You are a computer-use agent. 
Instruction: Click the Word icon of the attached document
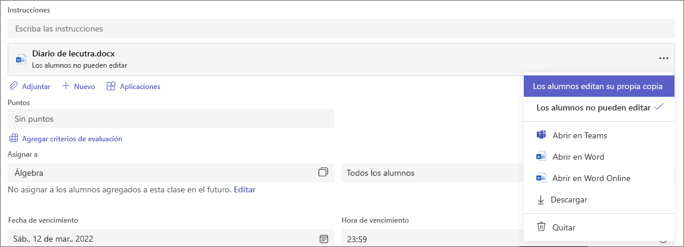point(21,59)
